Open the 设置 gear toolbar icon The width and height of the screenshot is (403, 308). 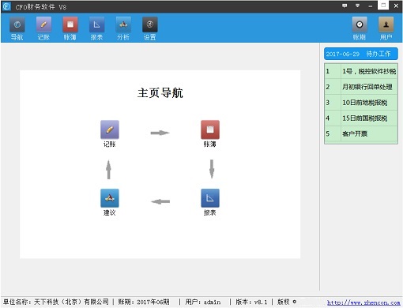(x=150, y=24)
